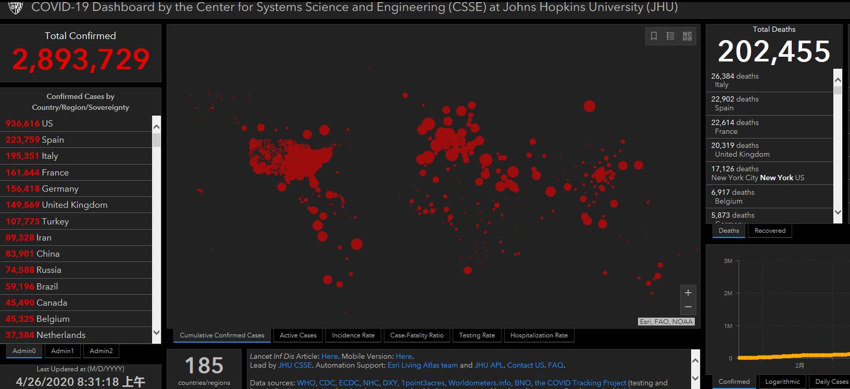The image size is (850, 389).
Task: Open the basemap gallery grid icon
Action: [x=687, y=36]
